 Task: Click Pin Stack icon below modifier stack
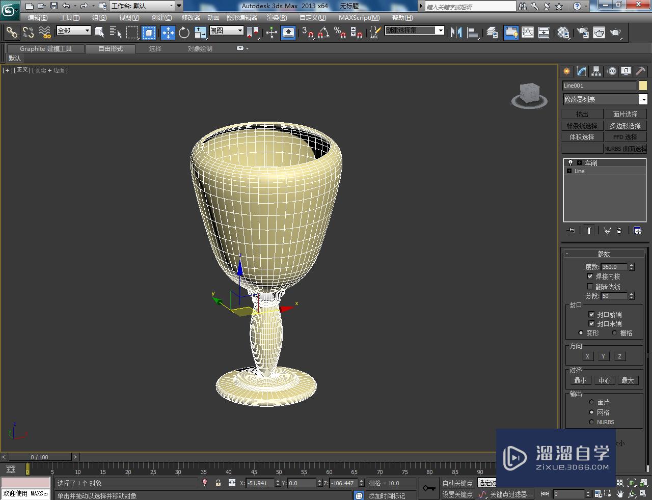571,231
